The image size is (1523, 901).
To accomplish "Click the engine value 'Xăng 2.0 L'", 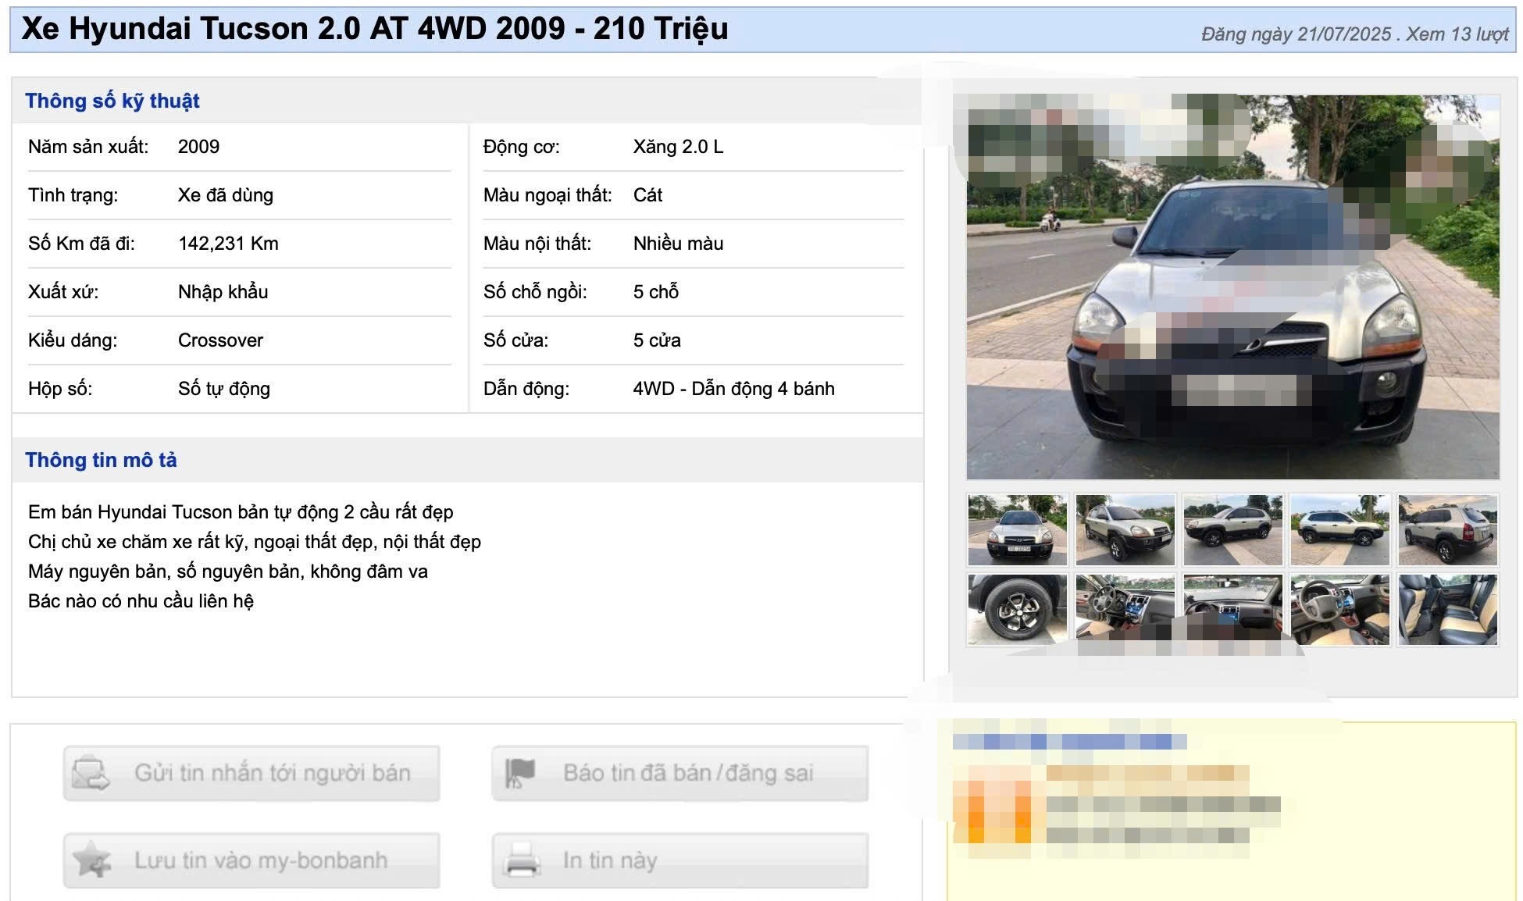I will [x=678, y=147].
